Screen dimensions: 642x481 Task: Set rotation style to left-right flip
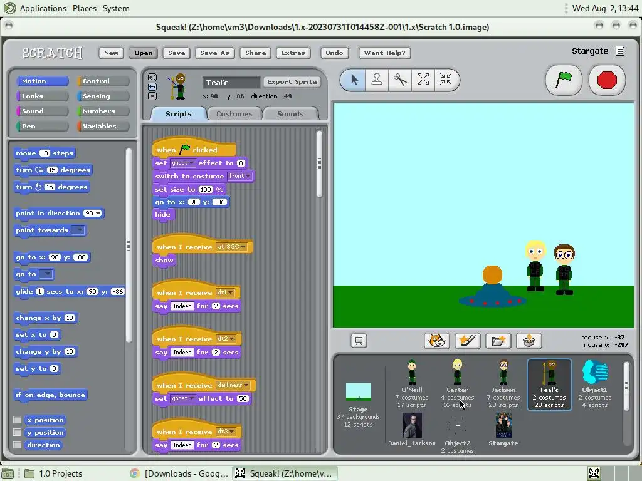coord(152,86)
